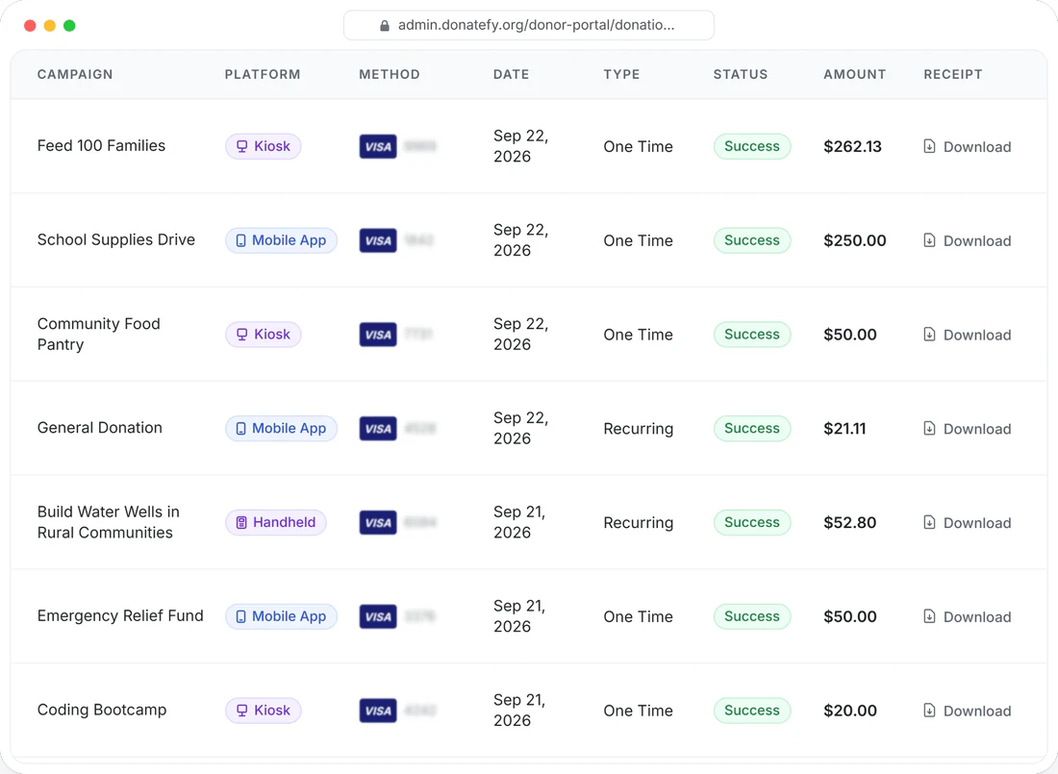
Task: Open the General Donation campaign name
Action: point(100,428)
